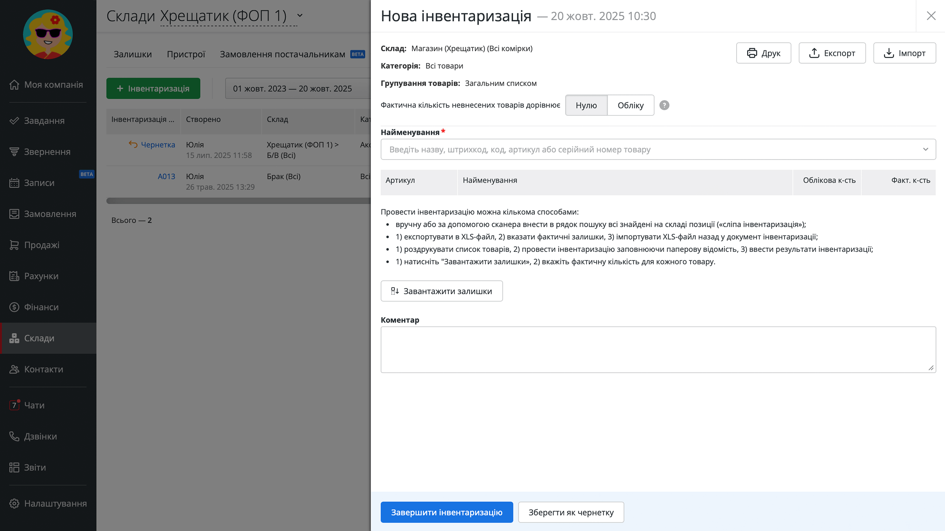The width and height of the screenshot is (945, 531).
Task: Click the horizontal table scrollbar
Action: click(x=238, y=201)
